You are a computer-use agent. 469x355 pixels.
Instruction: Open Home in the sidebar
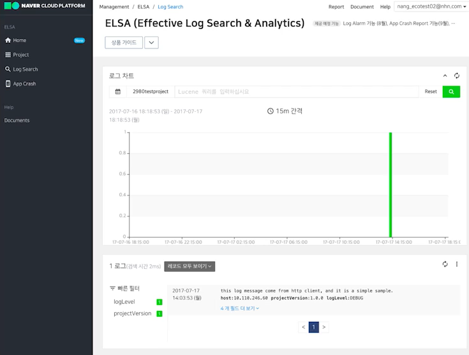click(x=19, y=40)
